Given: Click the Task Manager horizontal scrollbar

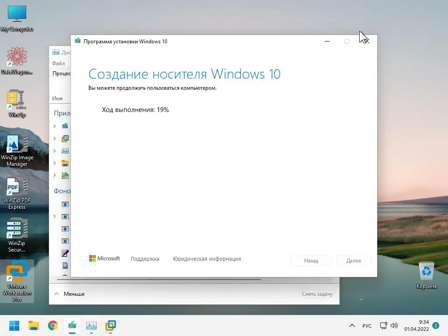Looking at the screenshot, I should [x=159, y=280].
